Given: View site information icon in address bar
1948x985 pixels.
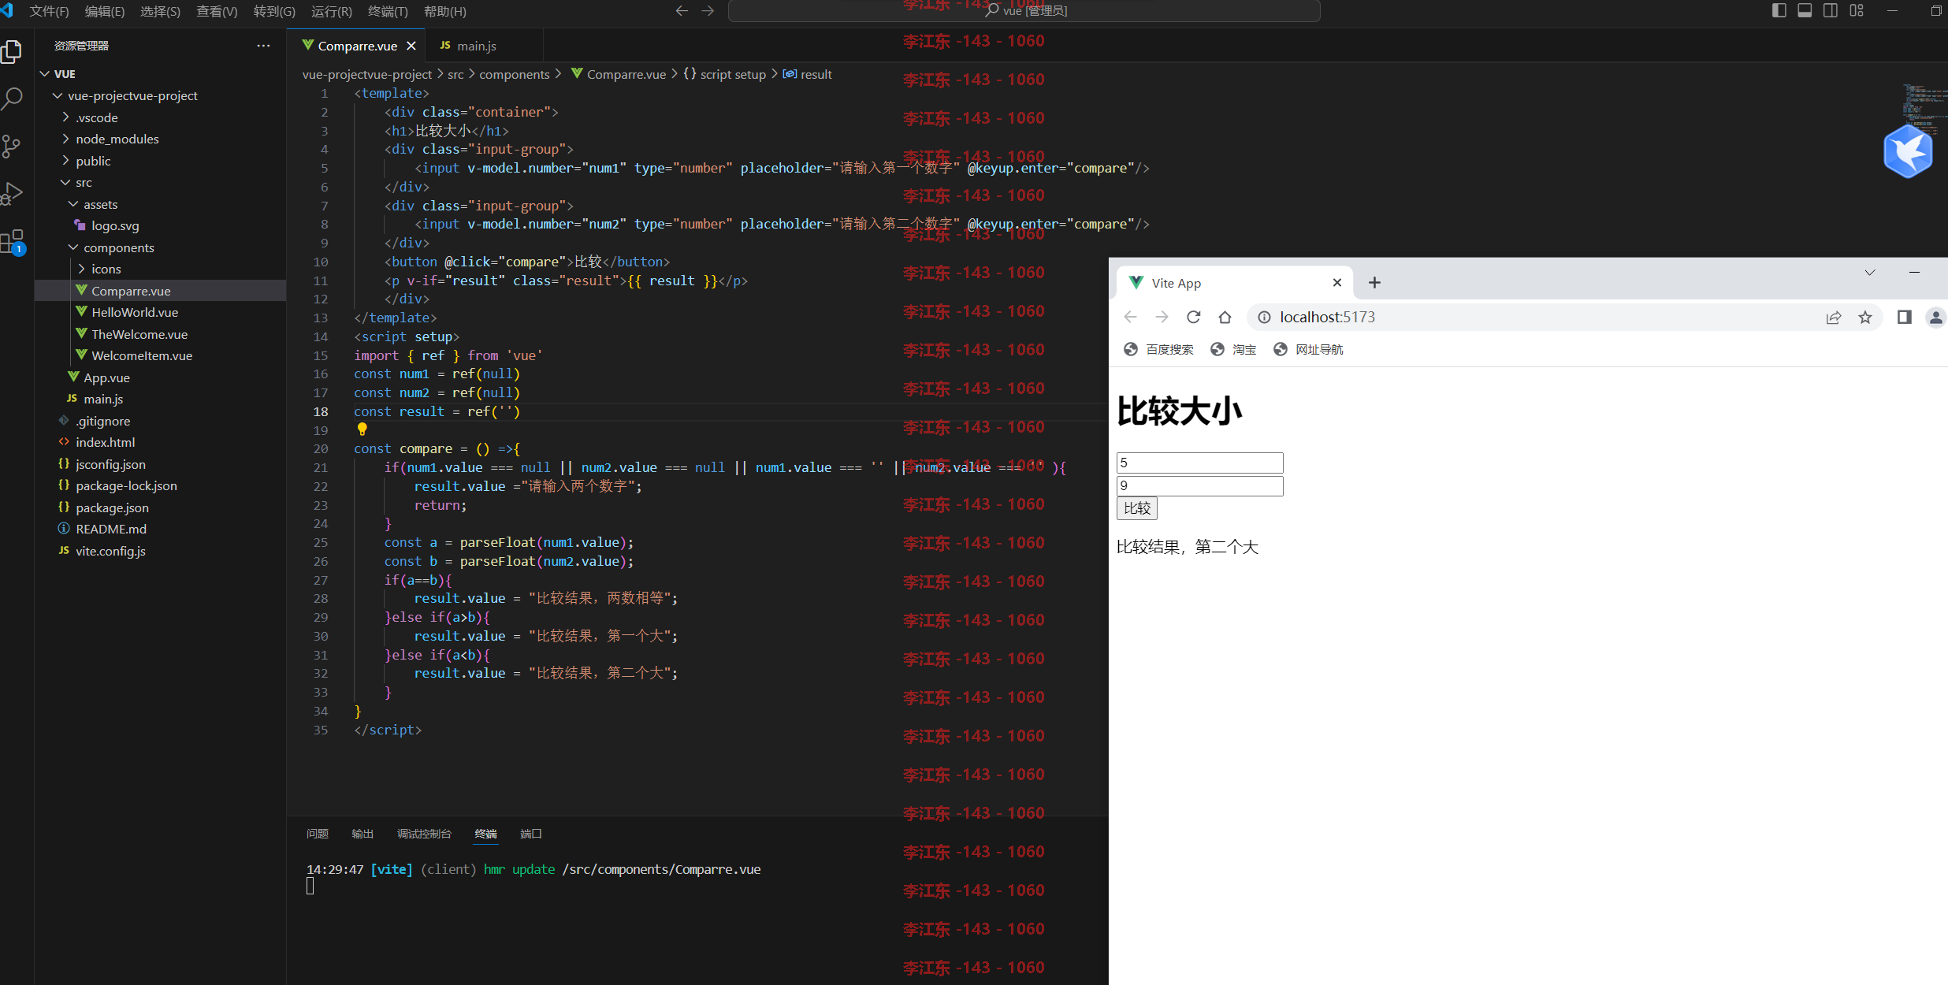Looking at the screenshot, I should point(1264,317).
